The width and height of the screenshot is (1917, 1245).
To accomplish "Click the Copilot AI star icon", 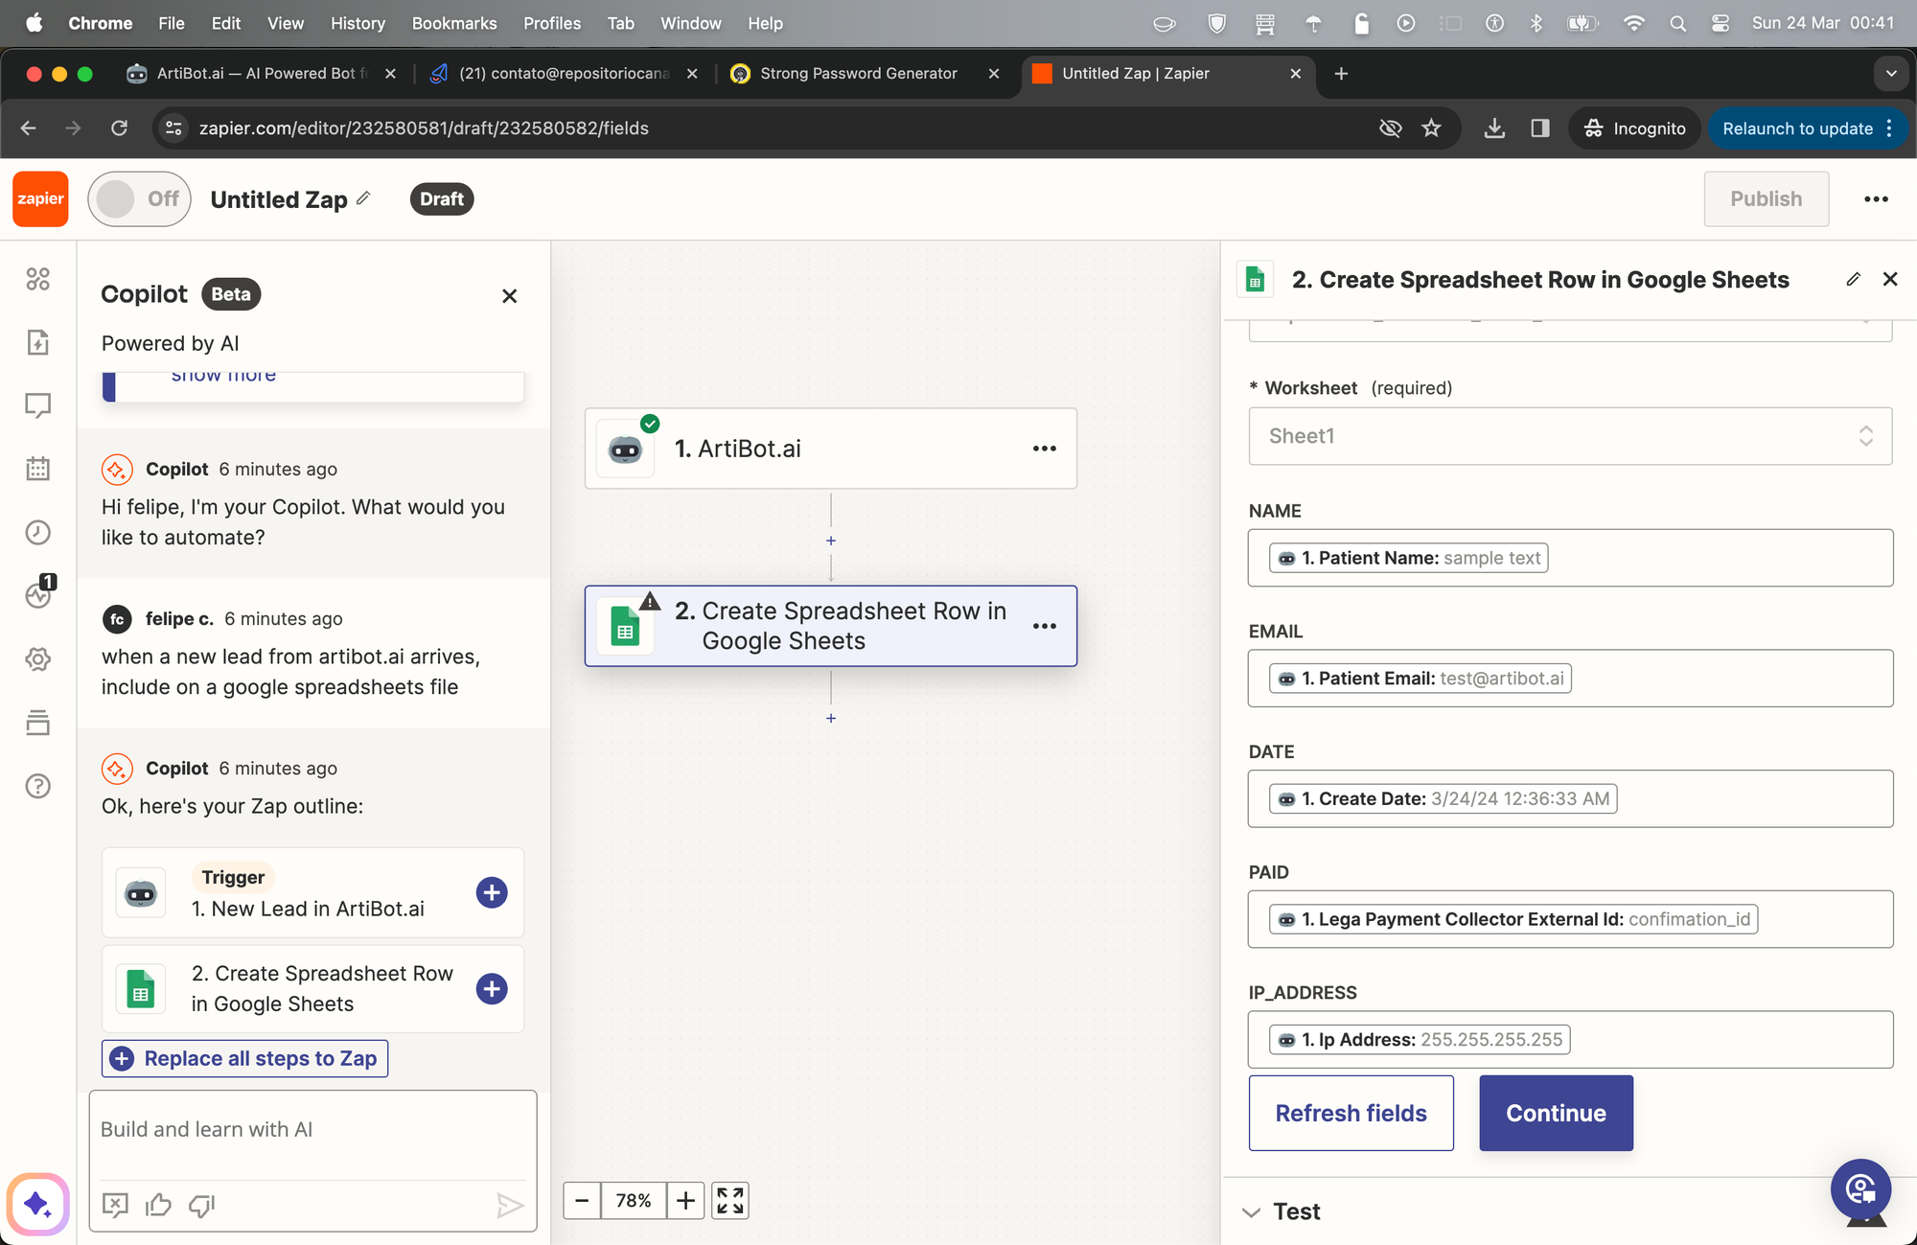I will coord(36,1206).
